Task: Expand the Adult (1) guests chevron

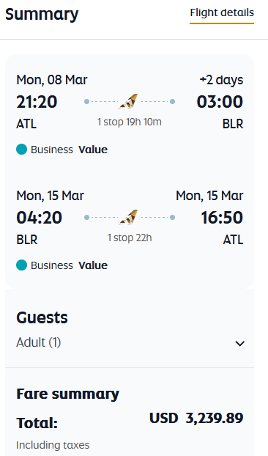Action: pyautogui.click(x=240, y=343)
